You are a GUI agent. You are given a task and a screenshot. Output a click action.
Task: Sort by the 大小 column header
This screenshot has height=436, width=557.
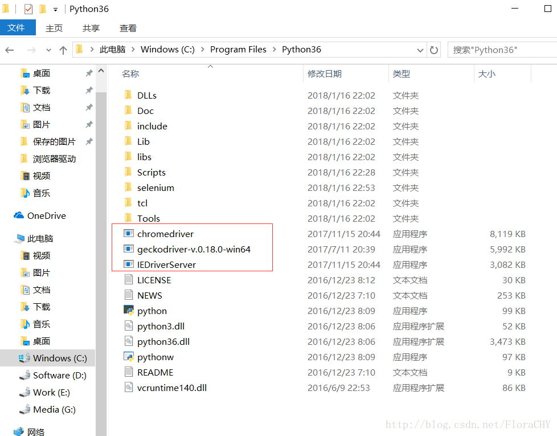coord(487,74)
